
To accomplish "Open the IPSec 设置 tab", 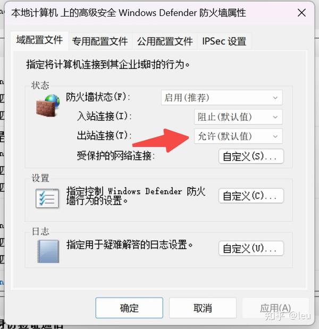I will (224, 41).
